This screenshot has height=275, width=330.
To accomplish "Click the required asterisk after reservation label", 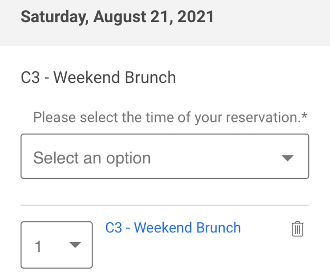I will [304, 116].
